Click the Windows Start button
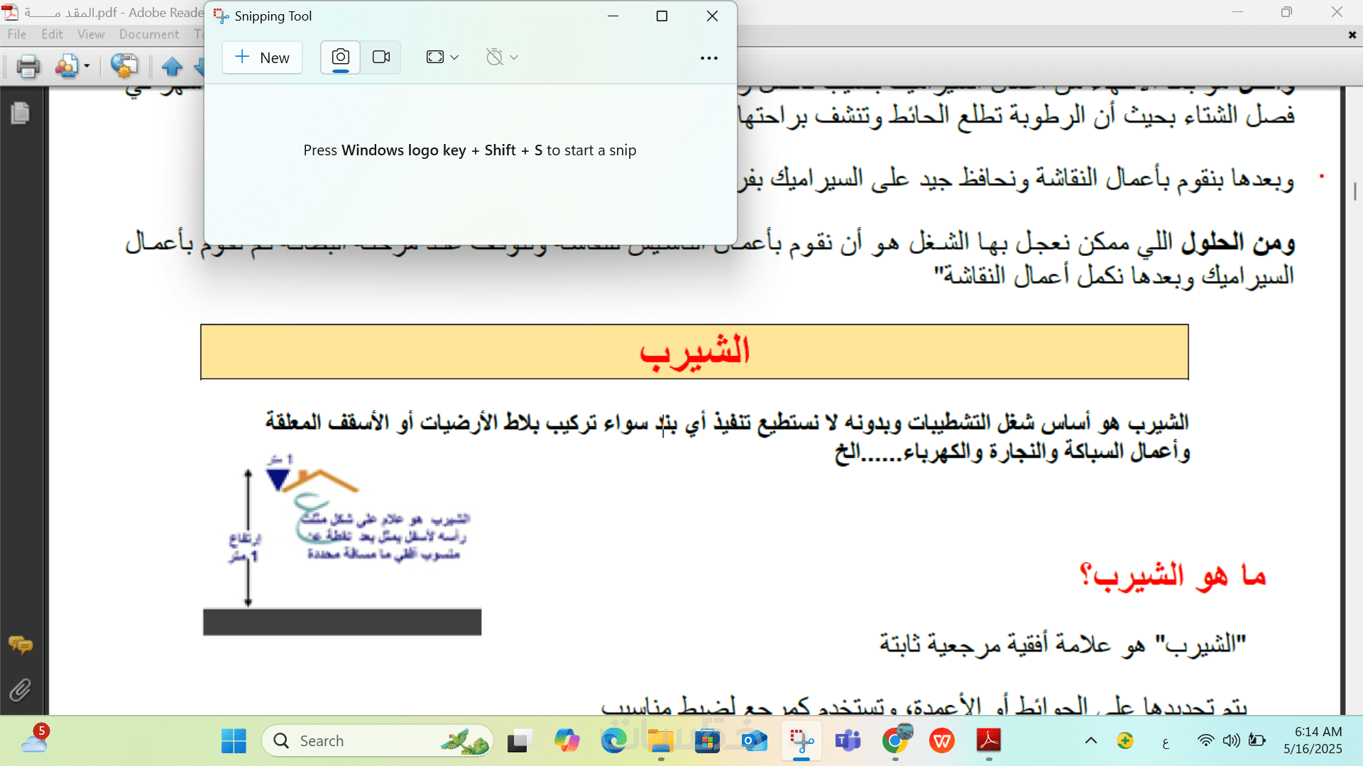Screen dimensions: 1363x766 point(234,740)
